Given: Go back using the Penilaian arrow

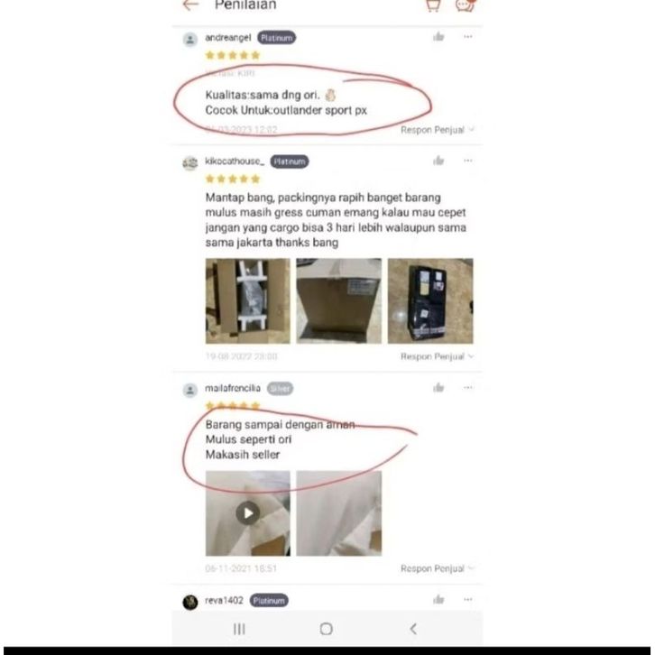Looking at the screenshot, I should [191, 5].
